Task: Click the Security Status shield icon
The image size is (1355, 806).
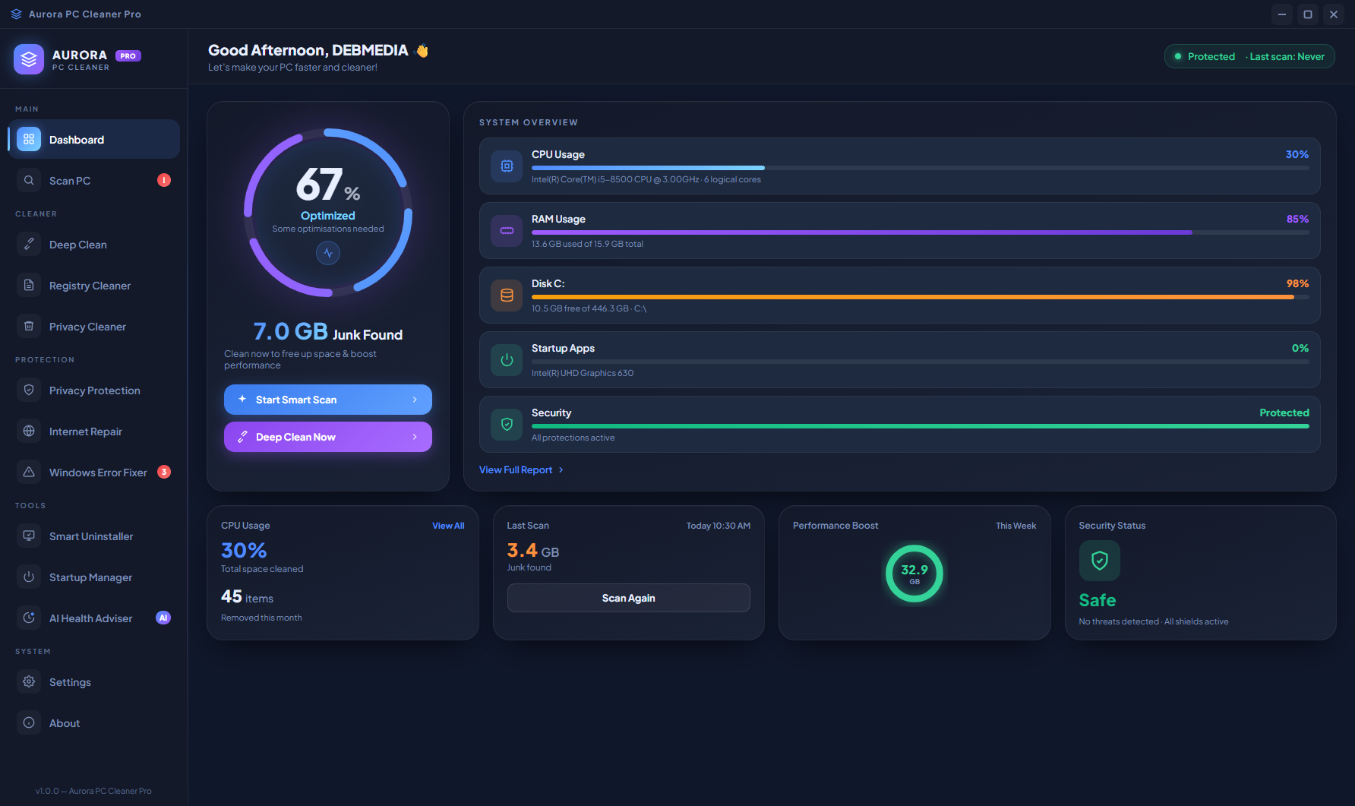Action: tap(1100, 561)
